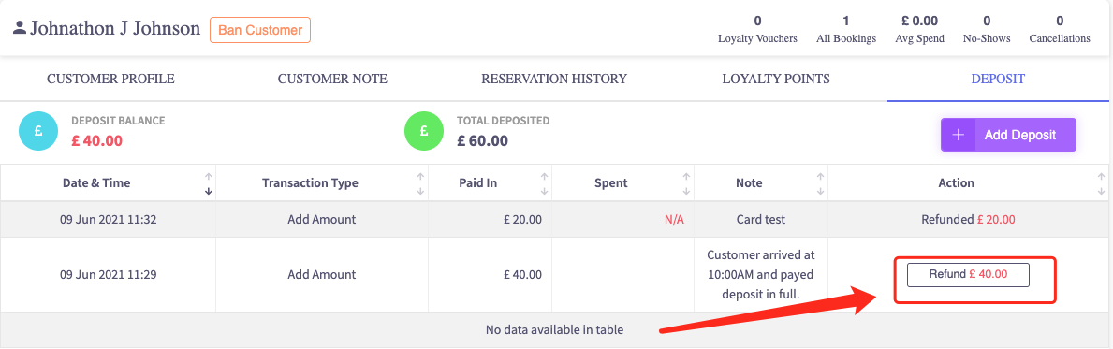Click the green Total Deposited pound icon
Image resolution: width=1113 pixels, height=349 pixels.
pyautogui.click(x=423, y=130)
